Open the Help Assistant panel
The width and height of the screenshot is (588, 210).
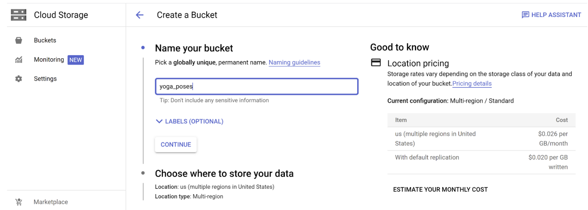coord(556,15)
